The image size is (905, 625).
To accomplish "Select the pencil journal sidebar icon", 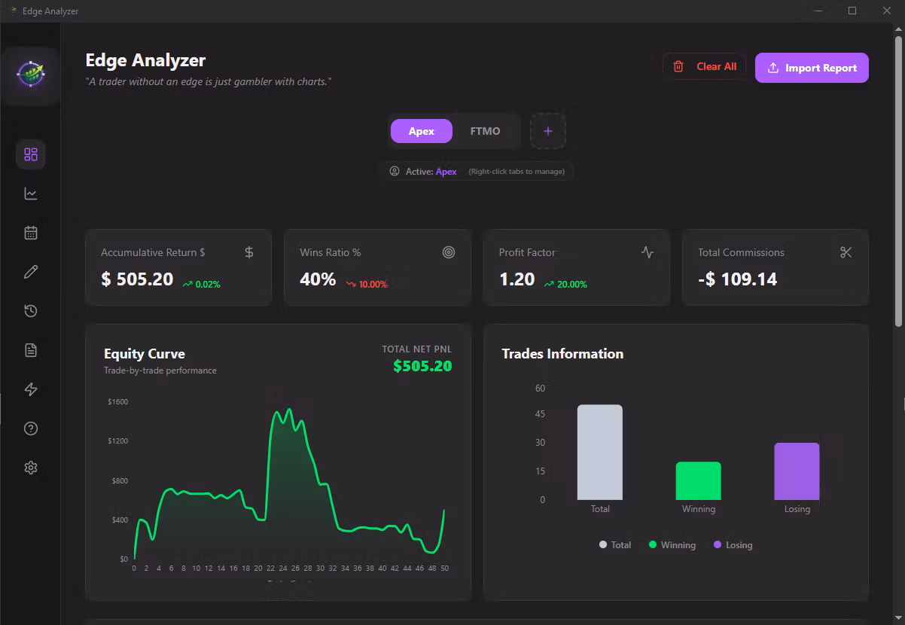I will pos(31,272).
